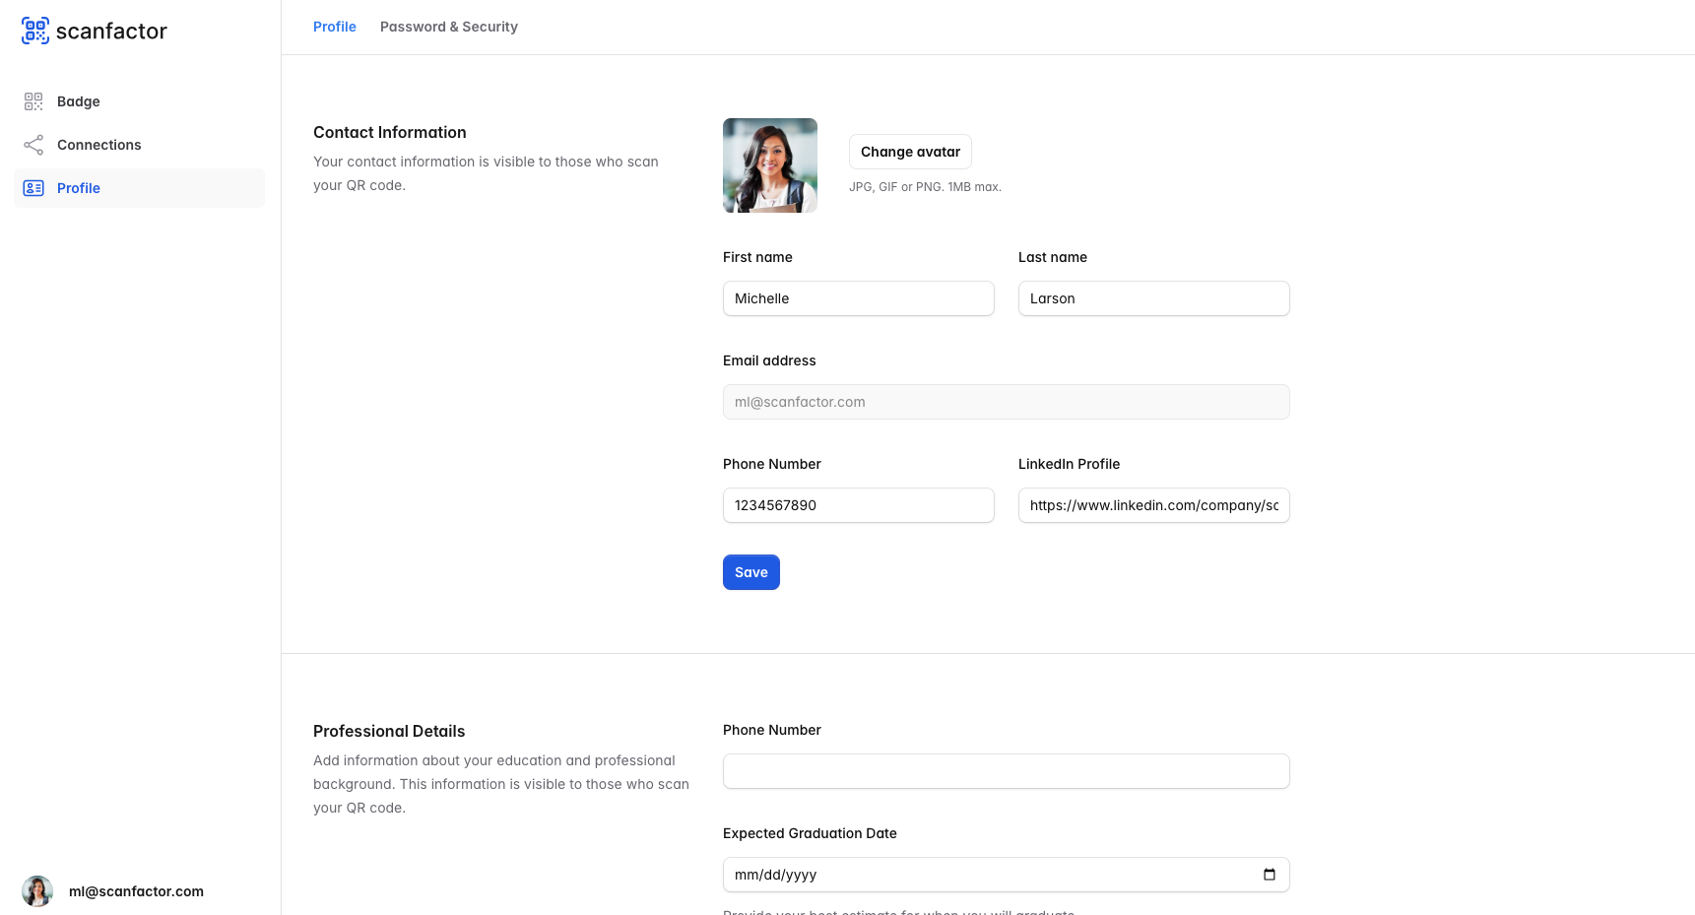
Task: Click the Connections share icon
Action: pyautogui.click(x=33, y=145)
